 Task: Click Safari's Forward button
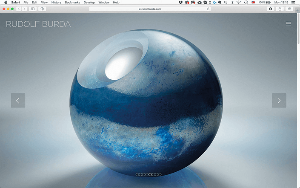[x=24, y=9]
